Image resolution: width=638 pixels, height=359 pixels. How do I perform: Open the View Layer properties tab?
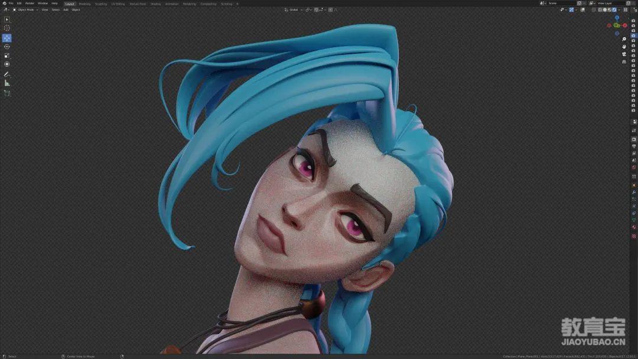tap(634, 154)
